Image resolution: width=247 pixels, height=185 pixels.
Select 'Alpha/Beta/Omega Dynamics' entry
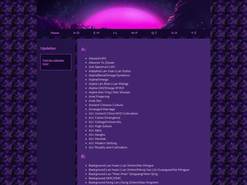(x=109, y=75)
